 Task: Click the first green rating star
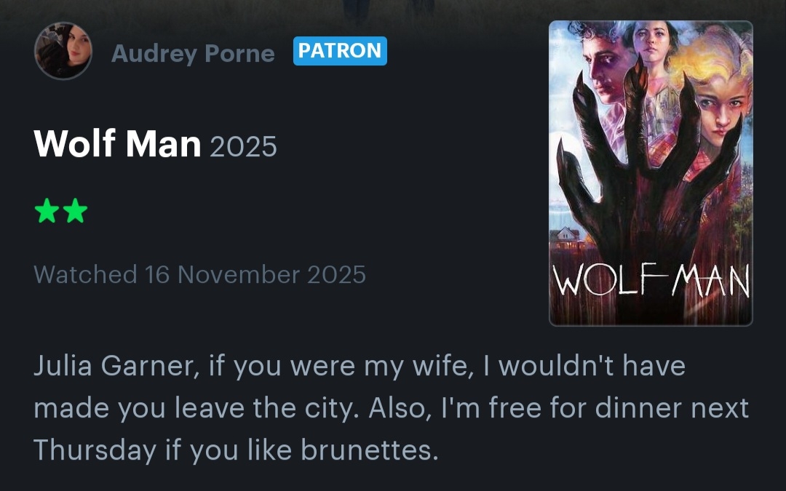[47, 210]
